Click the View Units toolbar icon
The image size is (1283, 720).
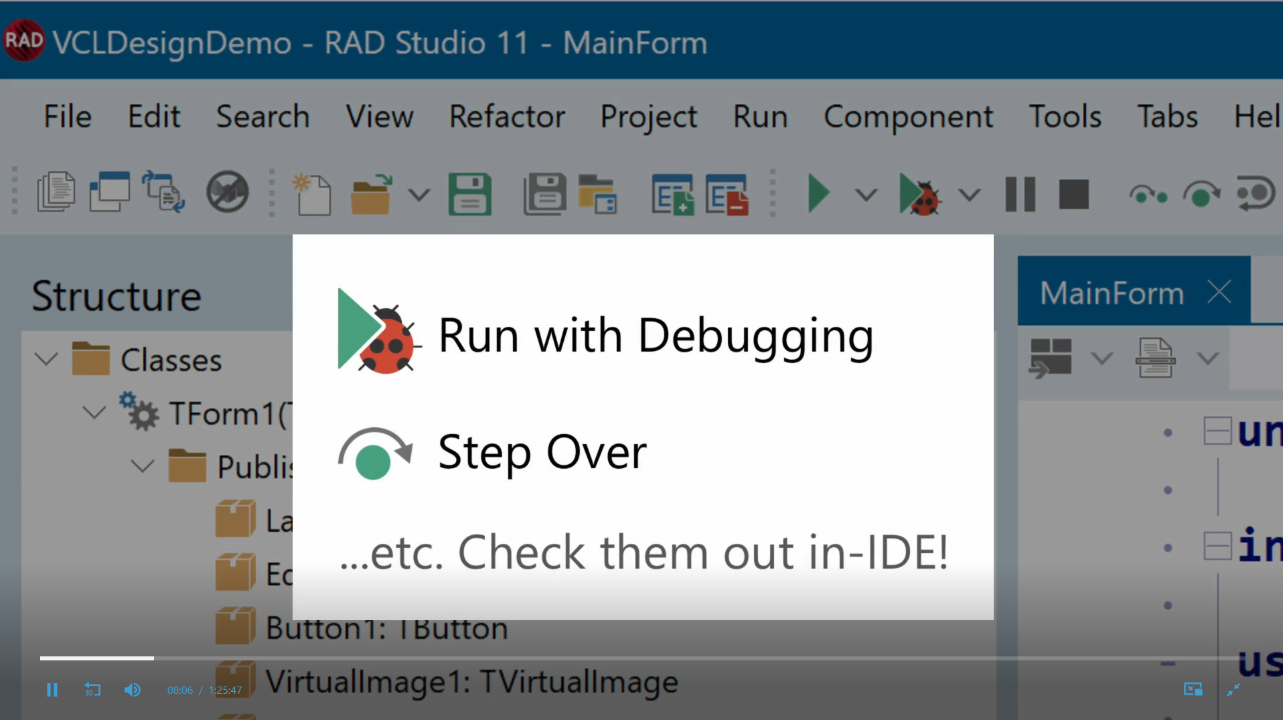pyautogui.click(x=56, y=193)
